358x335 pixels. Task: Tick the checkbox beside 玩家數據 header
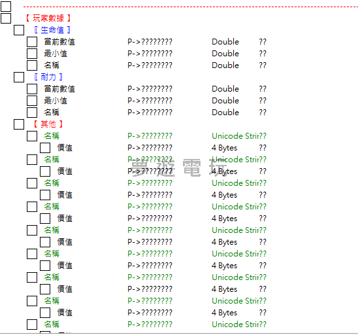click(6, 18)
